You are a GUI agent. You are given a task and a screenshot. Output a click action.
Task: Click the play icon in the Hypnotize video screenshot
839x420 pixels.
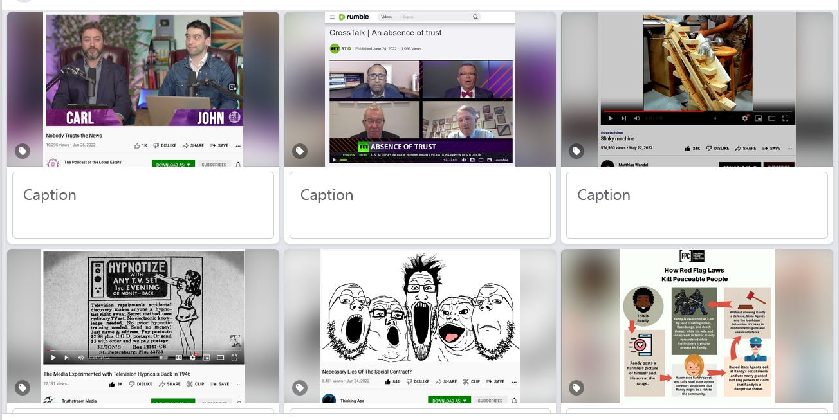(53, 358)
